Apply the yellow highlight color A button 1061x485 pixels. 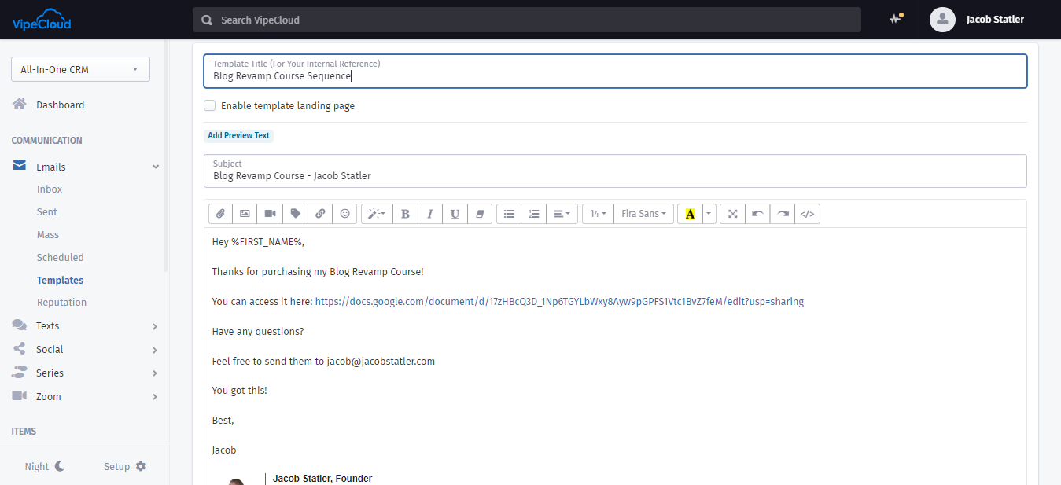click(x=690, y=214)
